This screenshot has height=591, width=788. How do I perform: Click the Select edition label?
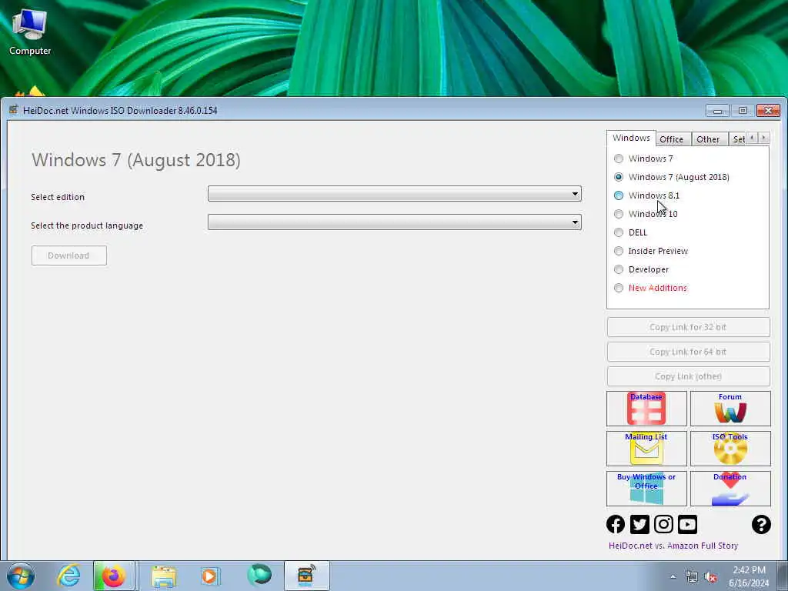coord(58,197)
